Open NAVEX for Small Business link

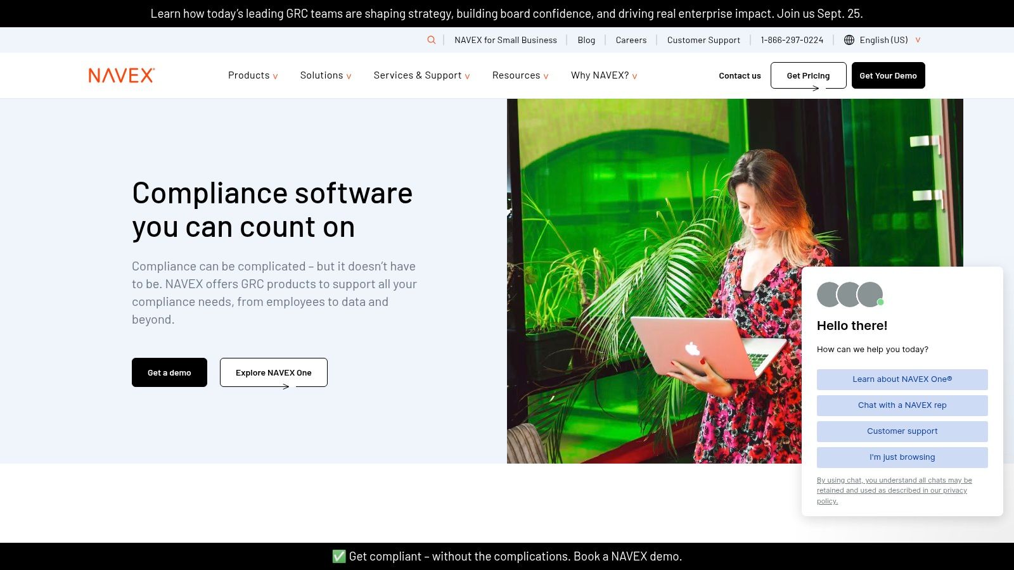[x=506, y=40]
